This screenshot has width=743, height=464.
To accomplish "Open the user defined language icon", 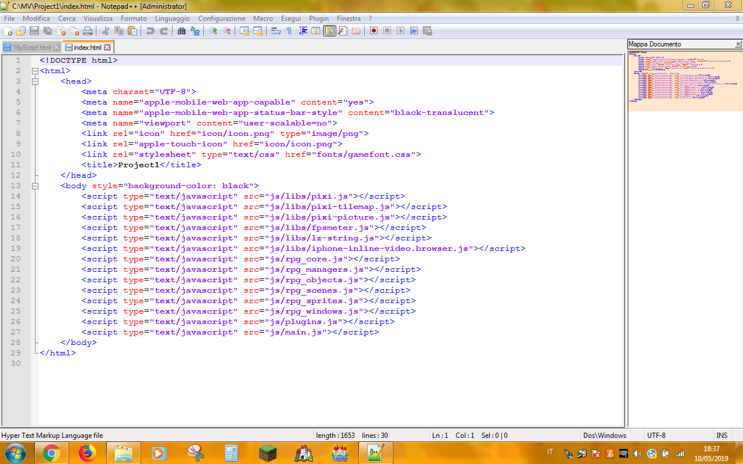I will 316,31.
